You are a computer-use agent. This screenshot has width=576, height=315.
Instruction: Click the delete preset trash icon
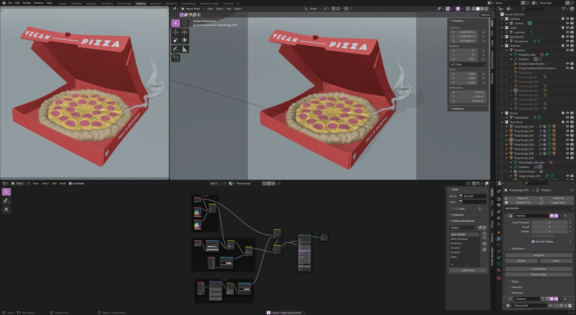pyautogui.click(x=485, y=228)
